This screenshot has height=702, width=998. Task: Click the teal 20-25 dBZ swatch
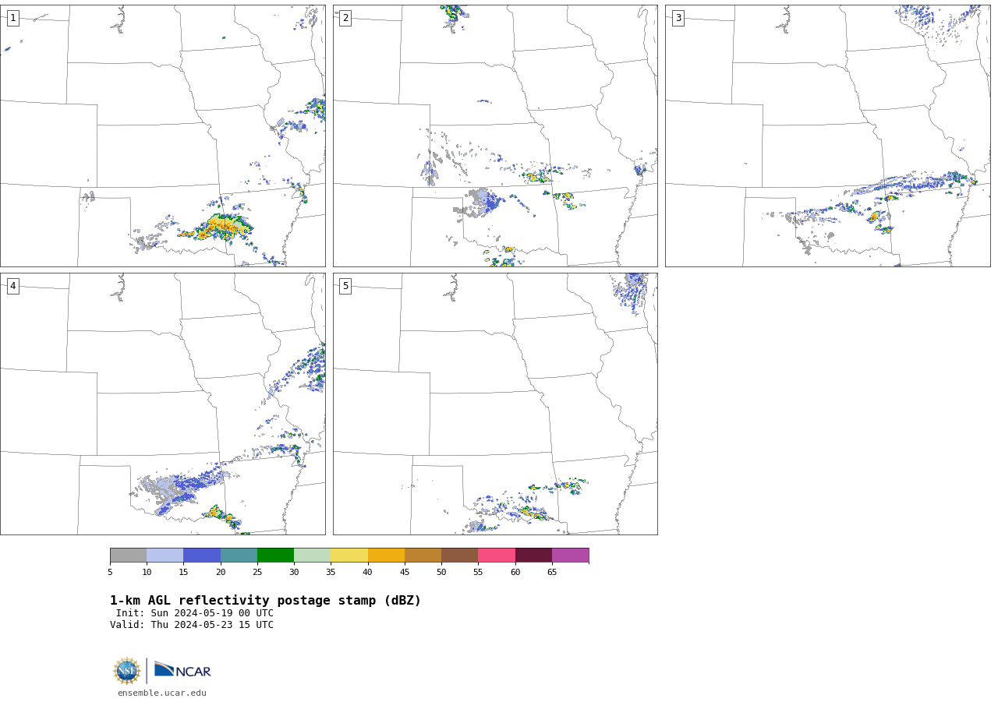coord(239,555)
